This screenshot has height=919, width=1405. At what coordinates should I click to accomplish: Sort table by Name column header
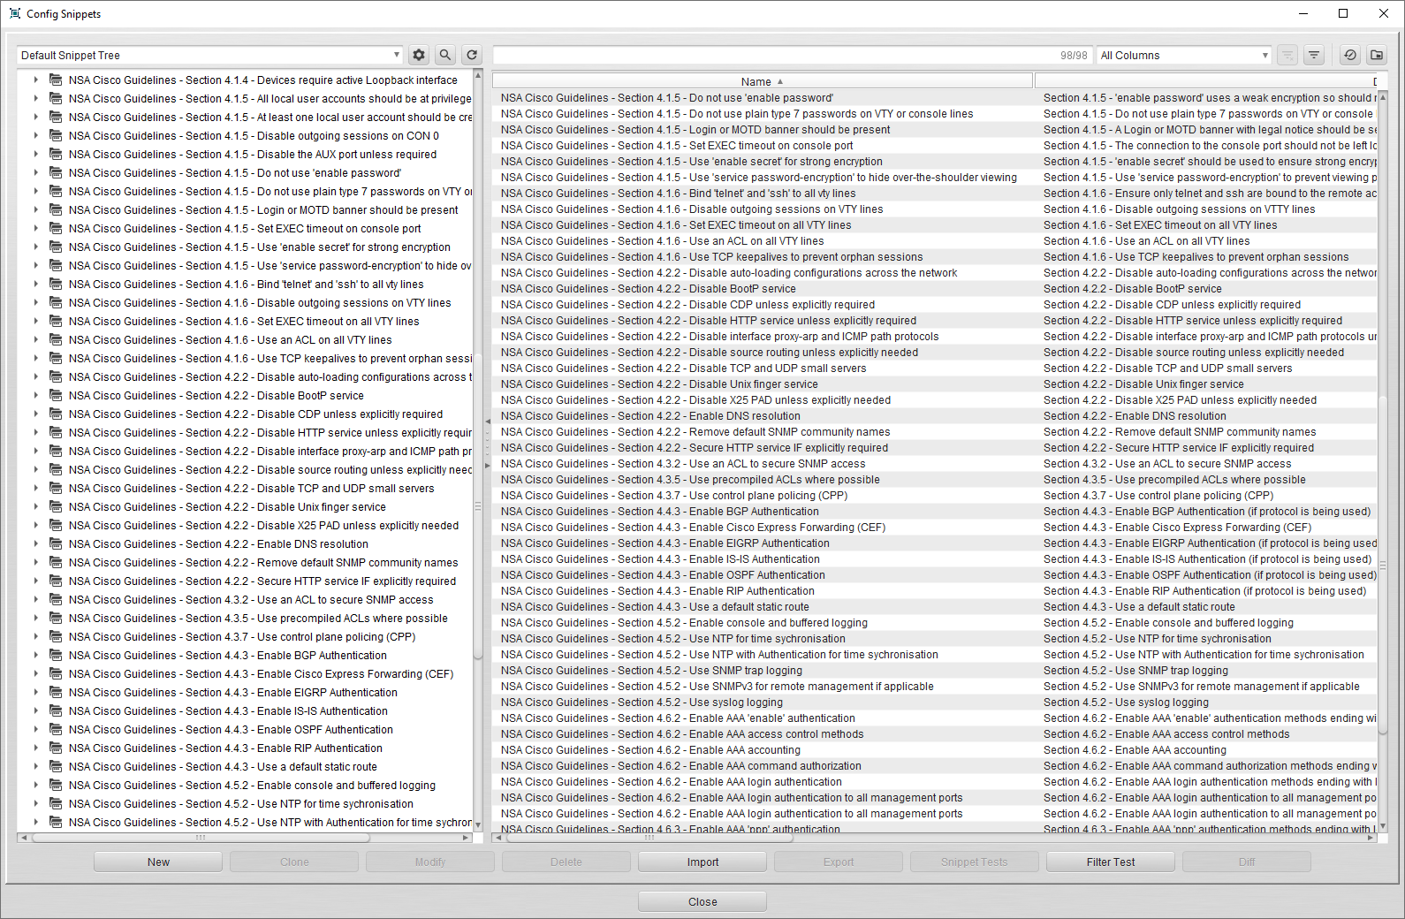763,81
